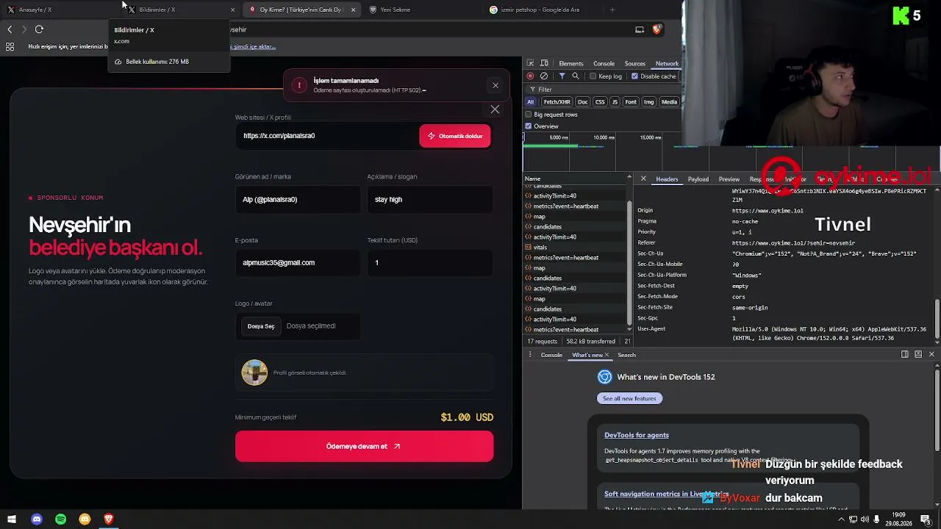Open Discord from the taskbar
Image resolution: width=941 pixels, height=529 pixels.
click(x=37, y=519)
